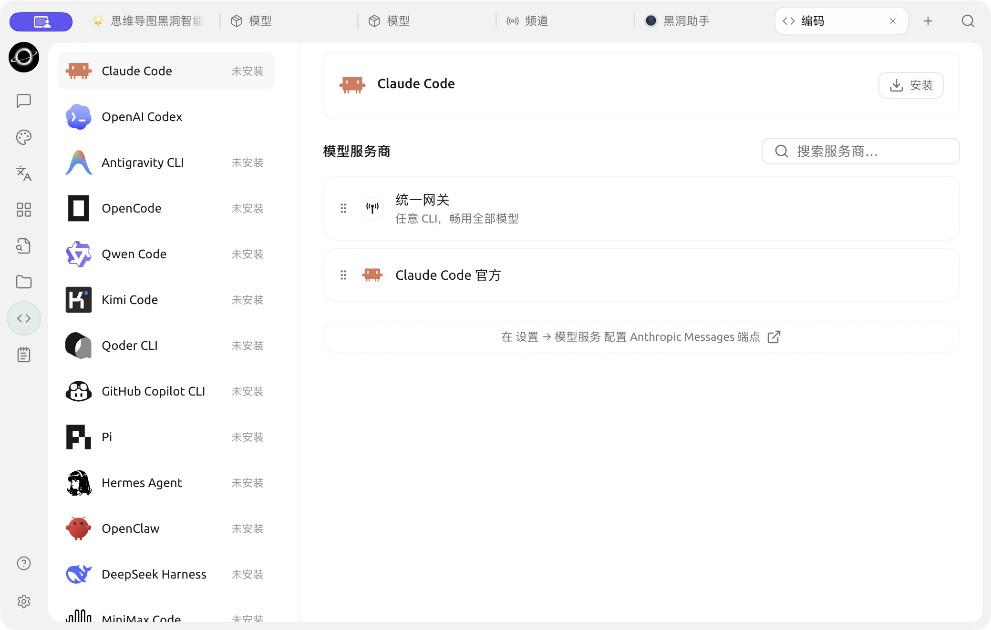Switch to the second 模型 tab
The width and height of the screenshot is (991, 630).
point(427,21)
